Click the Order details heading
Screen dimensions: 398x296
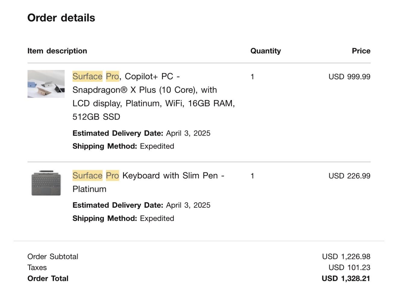click(x=61, y=18)
